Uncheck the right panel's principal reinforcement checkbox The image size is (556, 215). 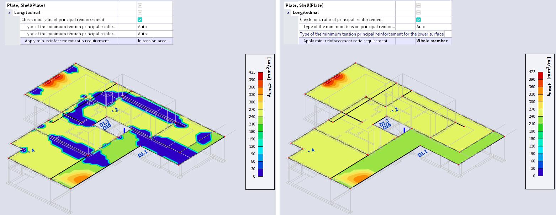tap(419, 20)
